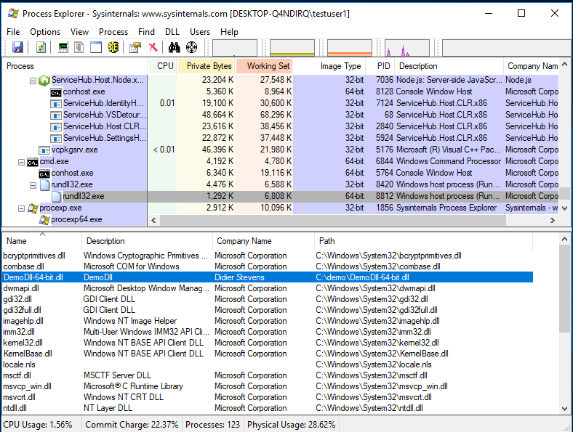Toggle the Show Lower Pane toolbar button
Image resolution: width=573 pixels, height=432 pixels.
click(96, 47)
